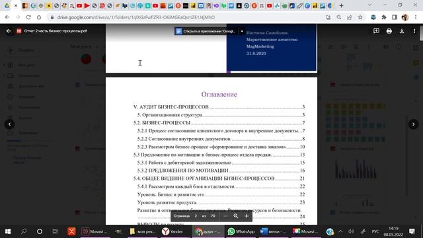Open Windows Start menu
Image resolution: width=423 pixels, height=238 pixels.
[8, 231]
